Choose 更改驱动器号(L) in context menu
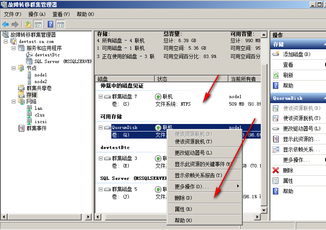326x230 pixels. point(205,153)
